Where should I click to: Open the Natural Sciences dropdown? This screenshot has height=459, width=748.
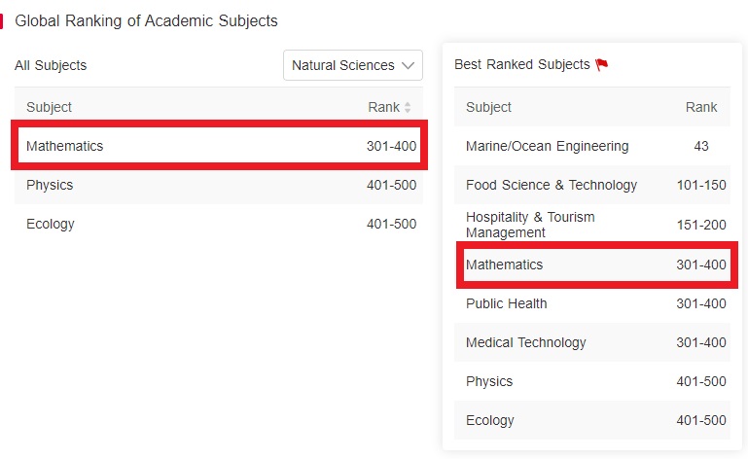point(352,65)
